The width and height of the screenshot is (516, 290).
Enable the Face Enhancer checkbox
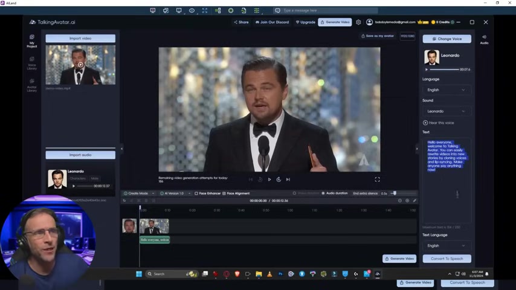[196, 193]
